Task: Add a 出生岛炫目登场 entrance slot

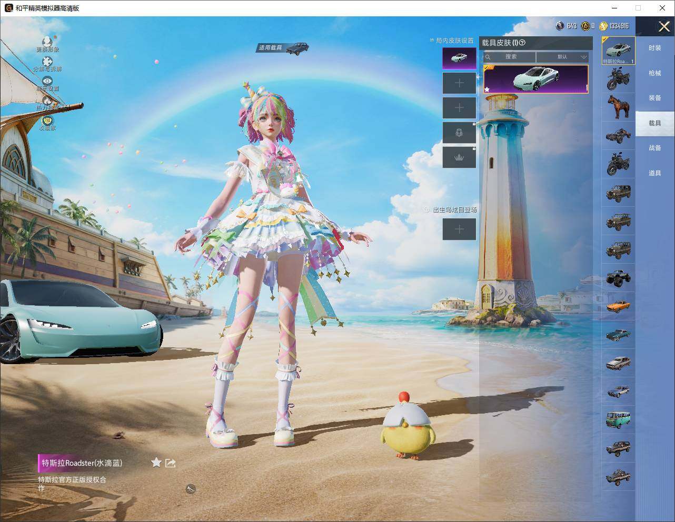Action: [x=459, y=229]
